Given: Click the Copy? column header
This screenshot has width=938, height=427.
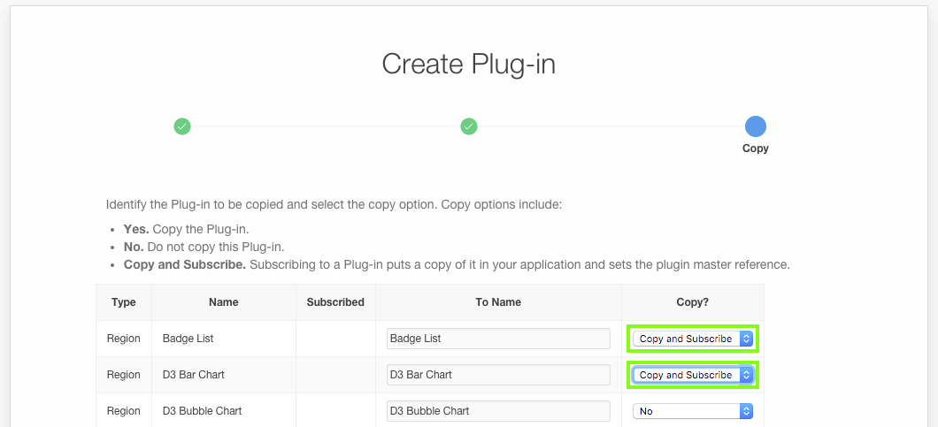Looking at the screenshot, I should coord(692,302).
